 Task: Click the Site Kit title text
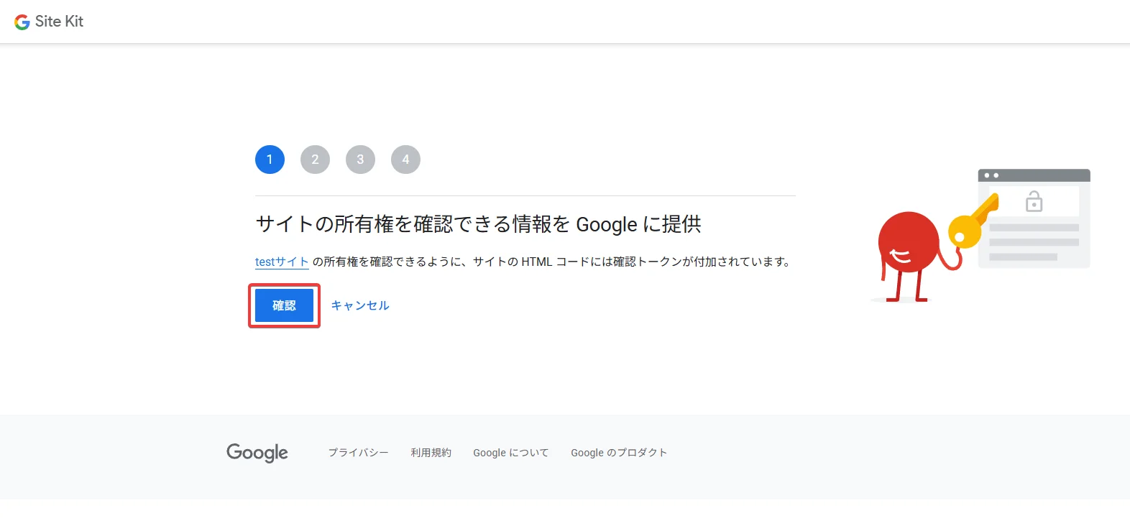(x=59, y=22)
